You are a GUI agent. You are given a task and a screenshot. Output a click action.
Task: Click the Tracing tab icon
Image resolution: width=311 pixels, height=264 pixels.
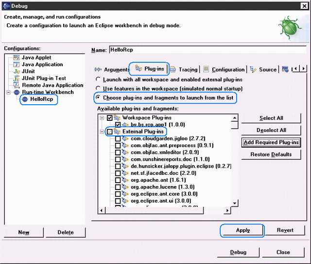(173, 69)
